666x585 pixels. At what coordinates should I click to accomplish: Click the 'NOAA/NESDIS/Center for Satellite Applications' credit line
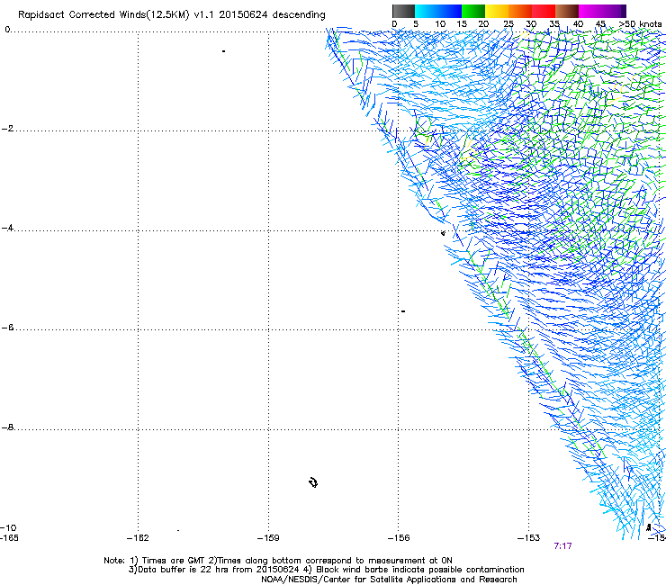click(389, 580)
